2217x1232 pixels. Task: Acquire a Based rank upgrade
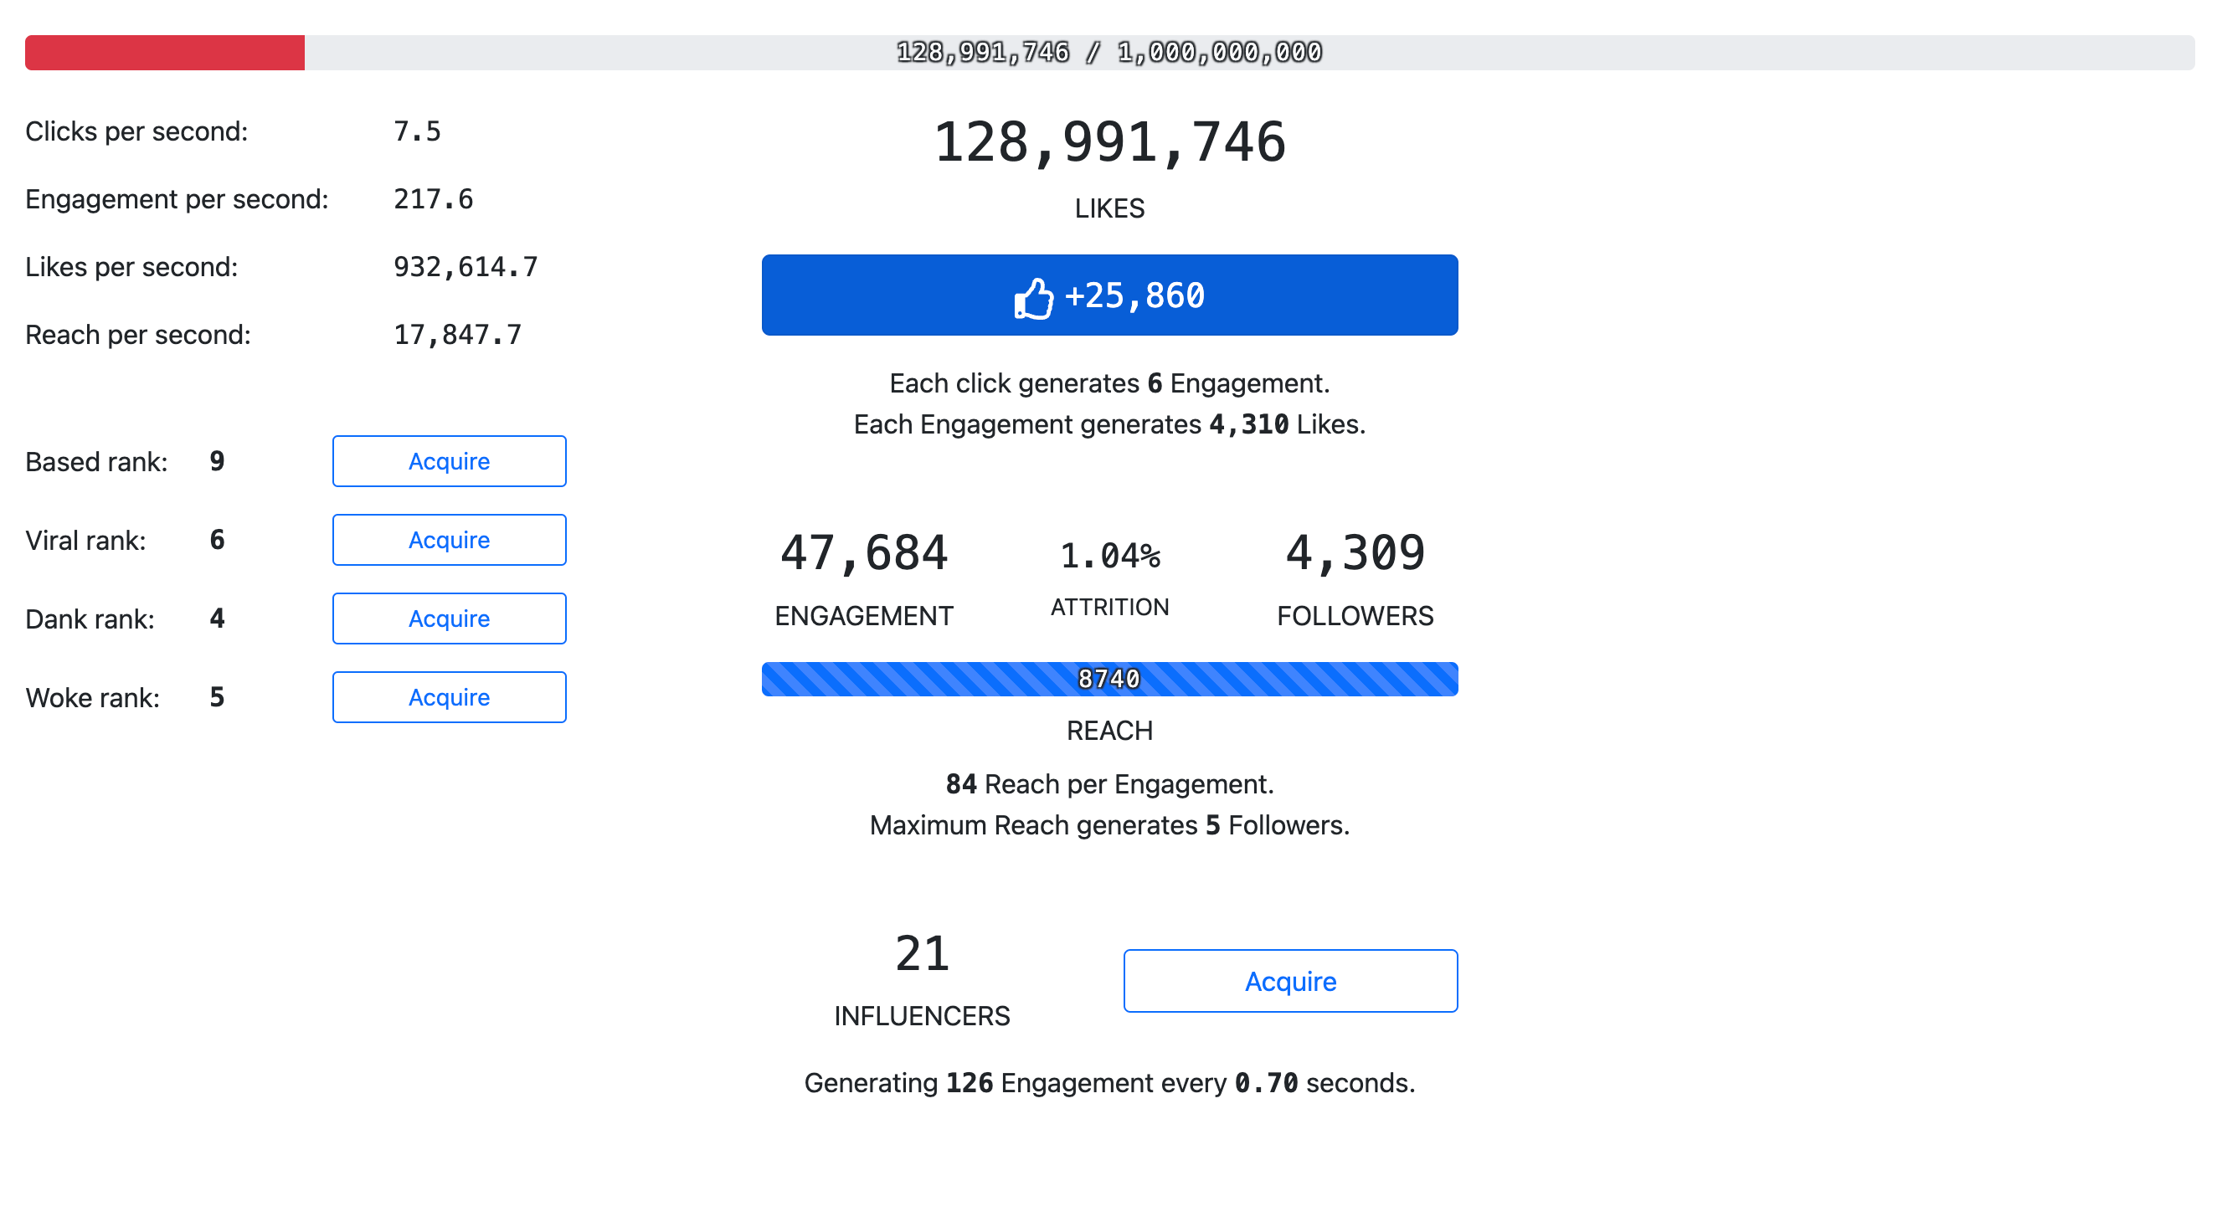450,461
